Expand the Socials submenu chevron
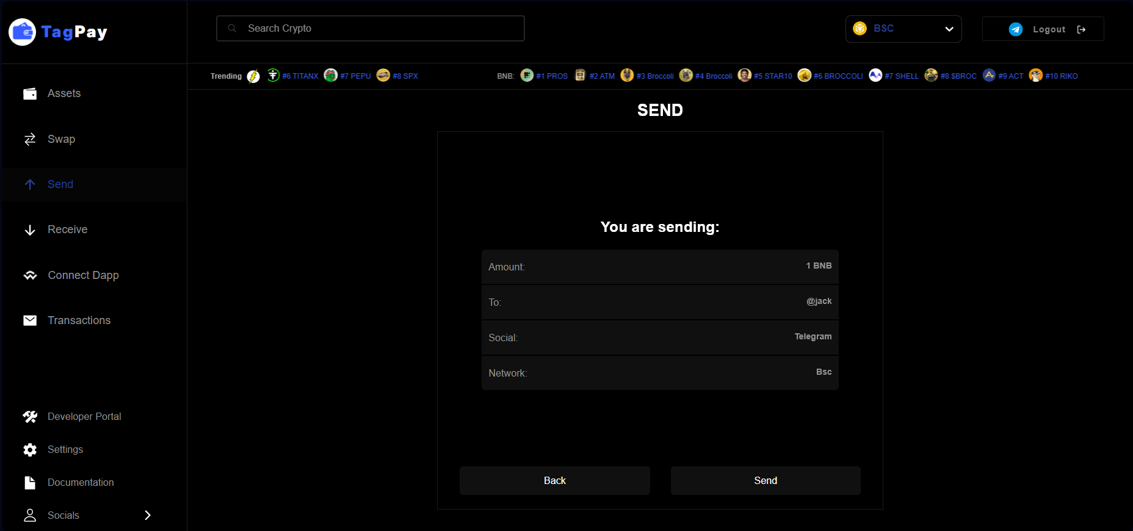 tap(147, 515)
